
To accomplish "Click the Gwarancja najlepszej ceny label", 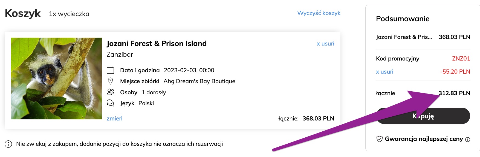I will point(424,139).
